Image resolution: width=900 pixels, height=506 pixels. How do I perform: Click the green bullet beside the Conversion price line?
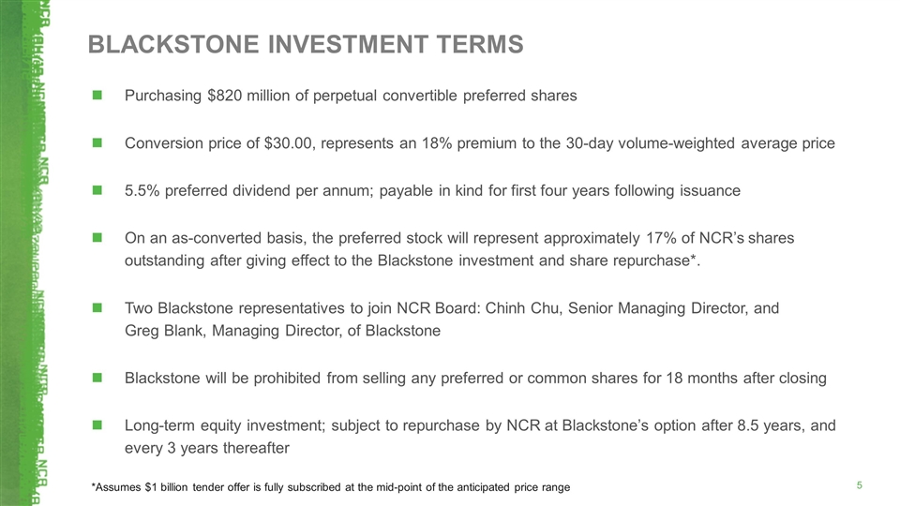coord(97,143)
